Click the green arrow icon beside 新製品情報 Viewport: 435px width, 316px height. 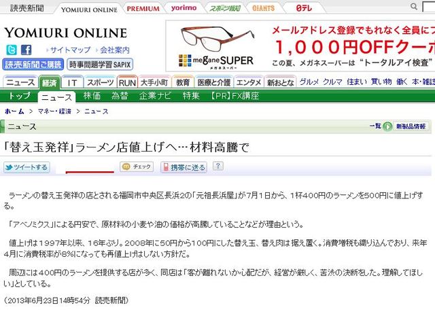(387, 126)
